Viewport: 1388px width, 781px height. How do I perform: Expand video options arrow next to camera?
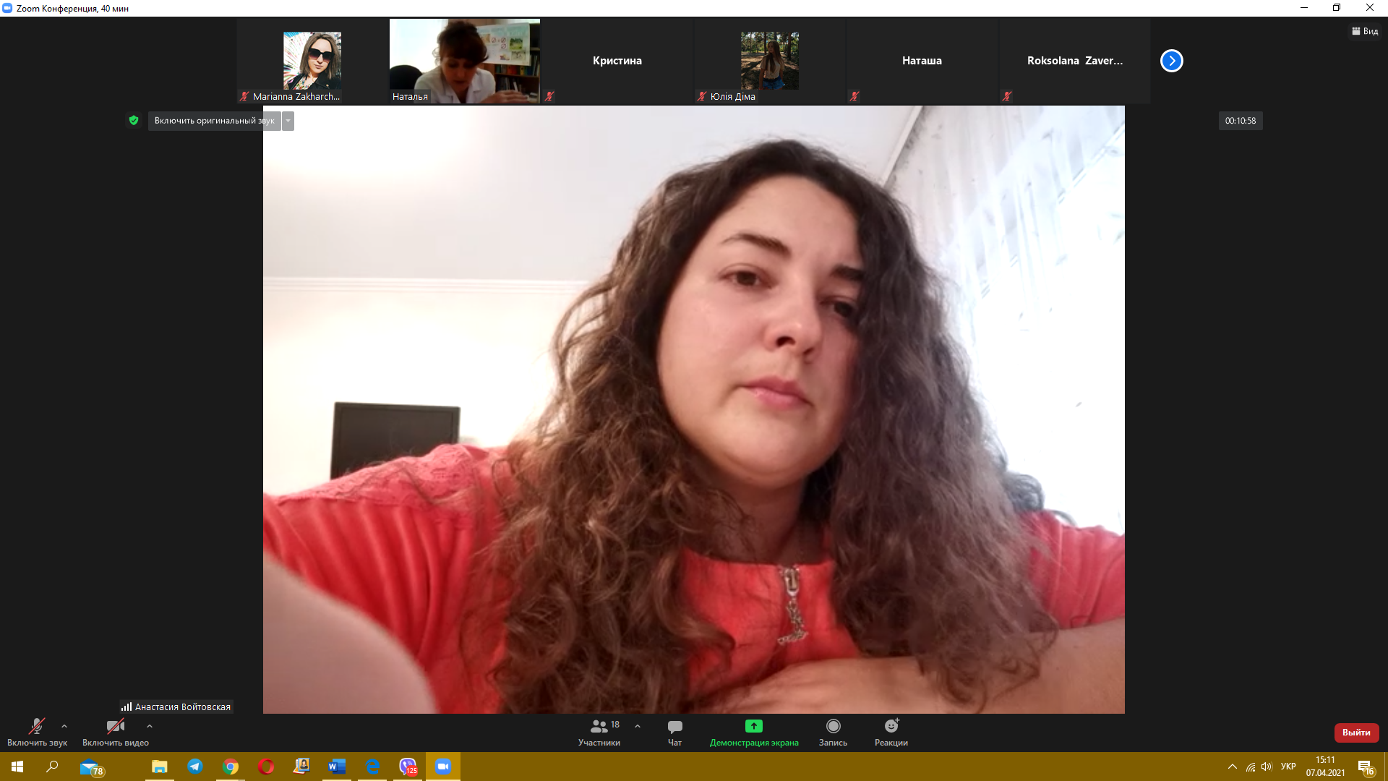(x=150, y=726)
